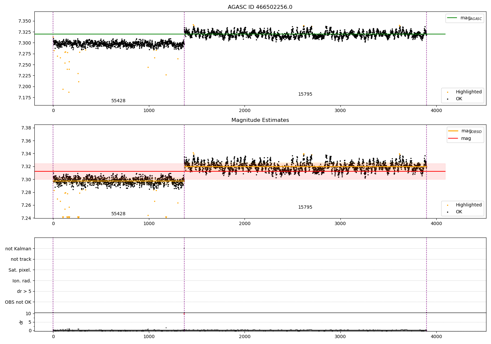Click the green mag AGASC legend line sample
491x344 pixels.
452,18
